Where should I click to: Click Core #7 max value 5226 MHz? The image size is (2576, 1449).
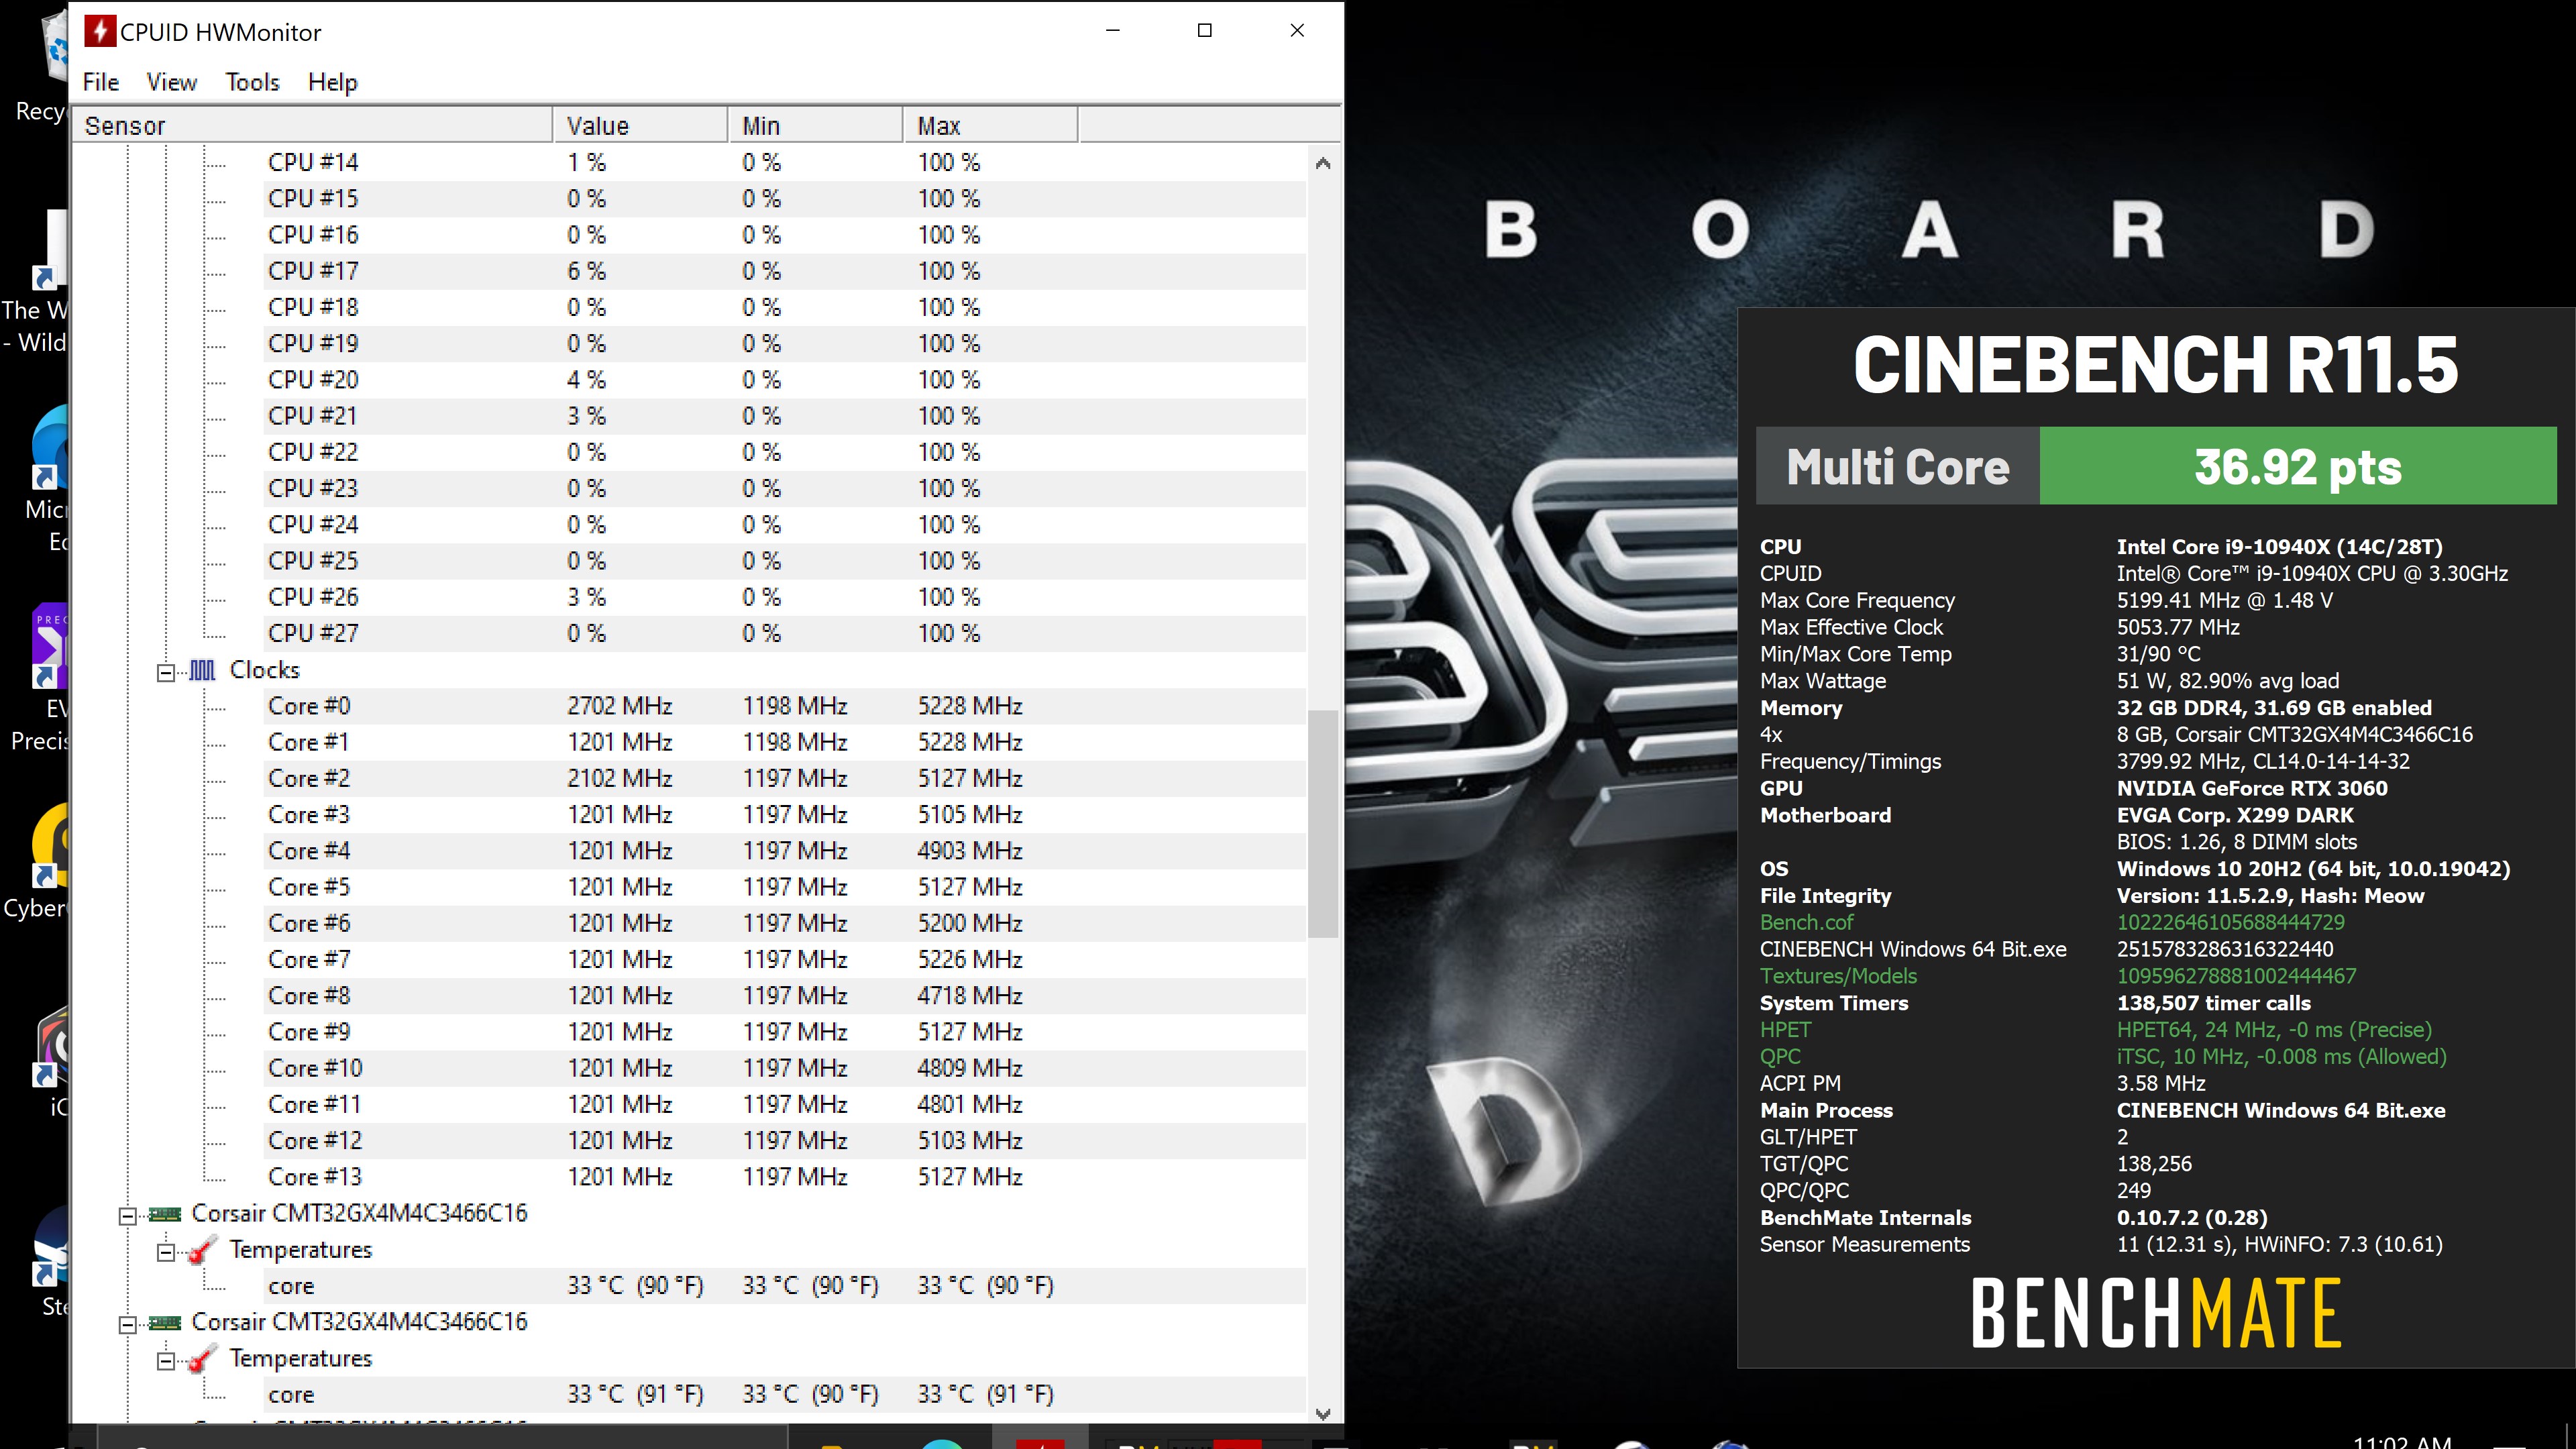tap(970, 960)
